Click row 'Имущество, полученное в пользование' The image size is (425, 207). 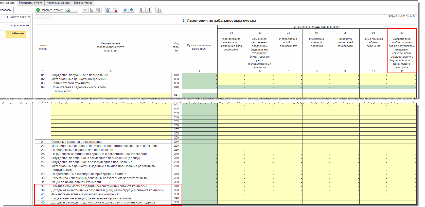(111, 75)
